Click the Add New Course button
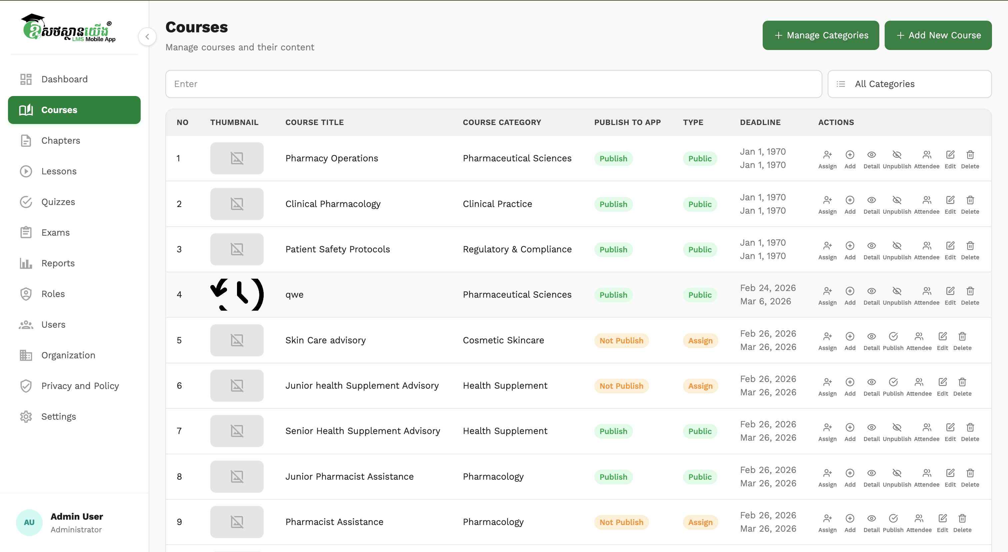Screen dimensions: 1008x552 coord(938,35)
